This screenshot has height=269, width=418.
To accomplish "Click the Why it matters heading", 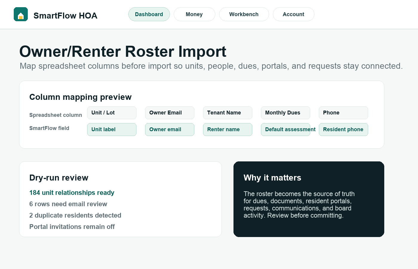I will tap(272, 178).
